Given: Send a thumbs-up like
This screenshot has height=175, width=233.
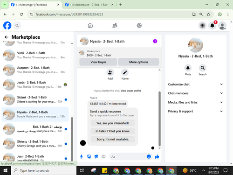Looking at the screenshot, I should pyautogui.click(x=157, y=157).
